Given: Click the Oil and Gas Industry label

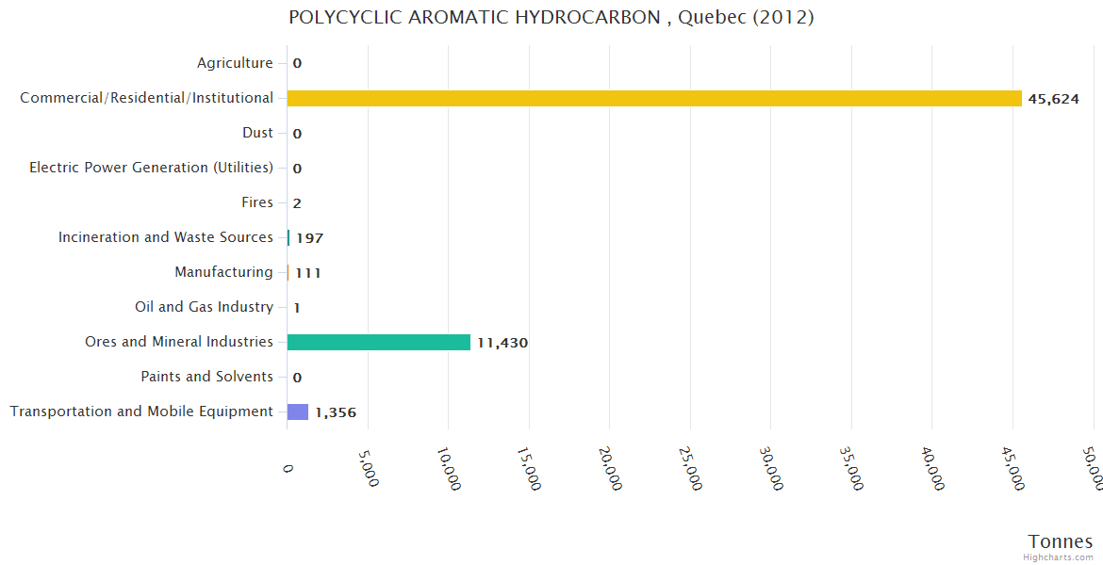Looking at the screenshot, I should click(x=204, y=307).
